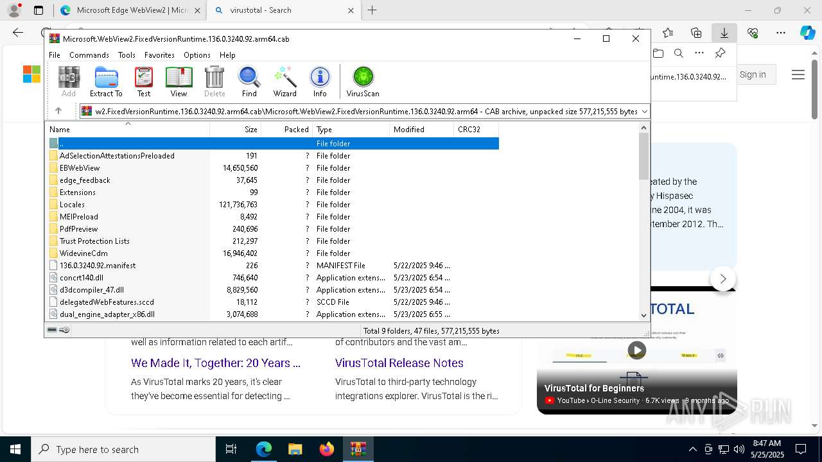Expand the archive path dropdown
The image size is (822, 462).
(644, 111)
